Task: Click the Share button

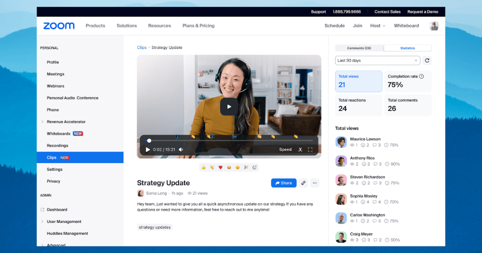Action: (x=284, y=183)
